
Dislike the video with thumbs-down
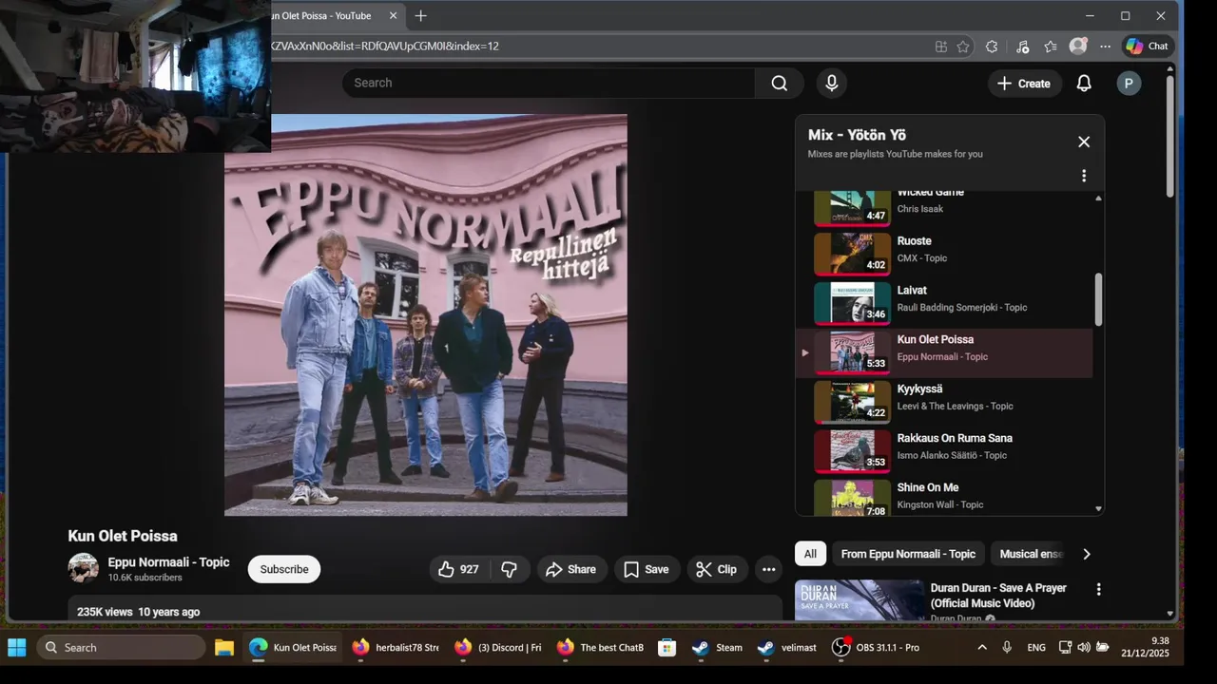click(x=510, y=569)
